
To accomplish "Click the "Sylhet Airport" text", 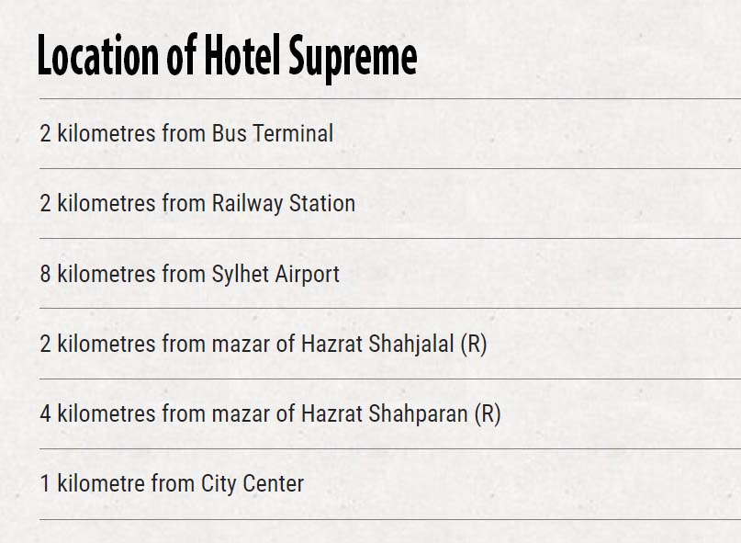I will [x=275, y=274].
